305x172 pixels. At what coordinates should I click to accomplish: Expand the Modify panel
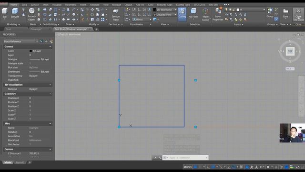point(93,24)
